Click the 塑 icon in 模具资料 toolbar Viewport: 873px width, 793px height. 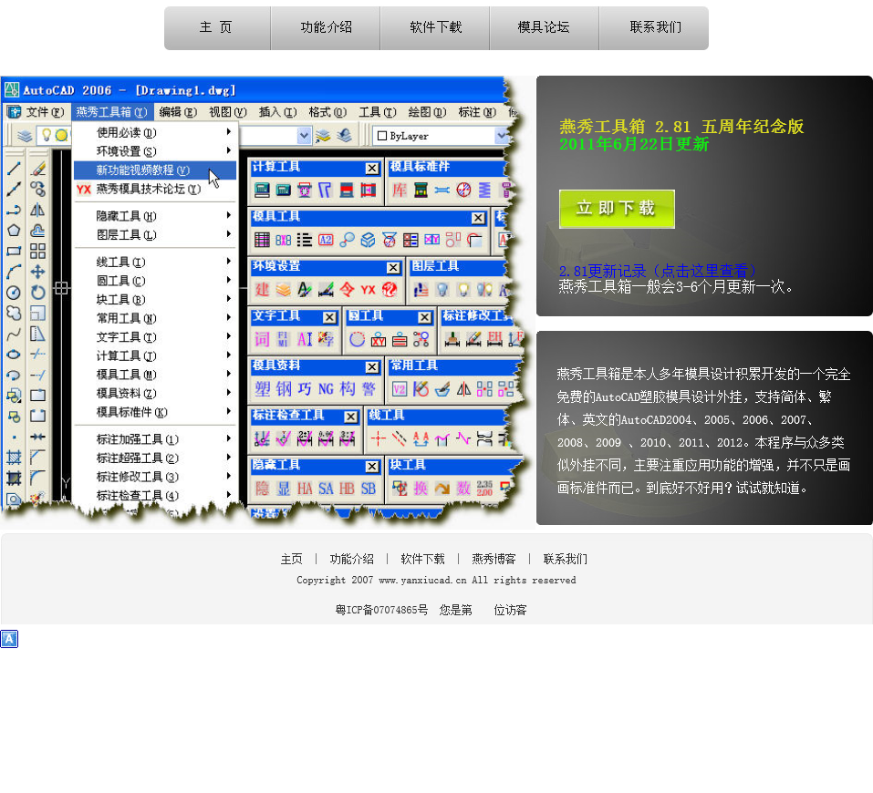click(262, 388)
